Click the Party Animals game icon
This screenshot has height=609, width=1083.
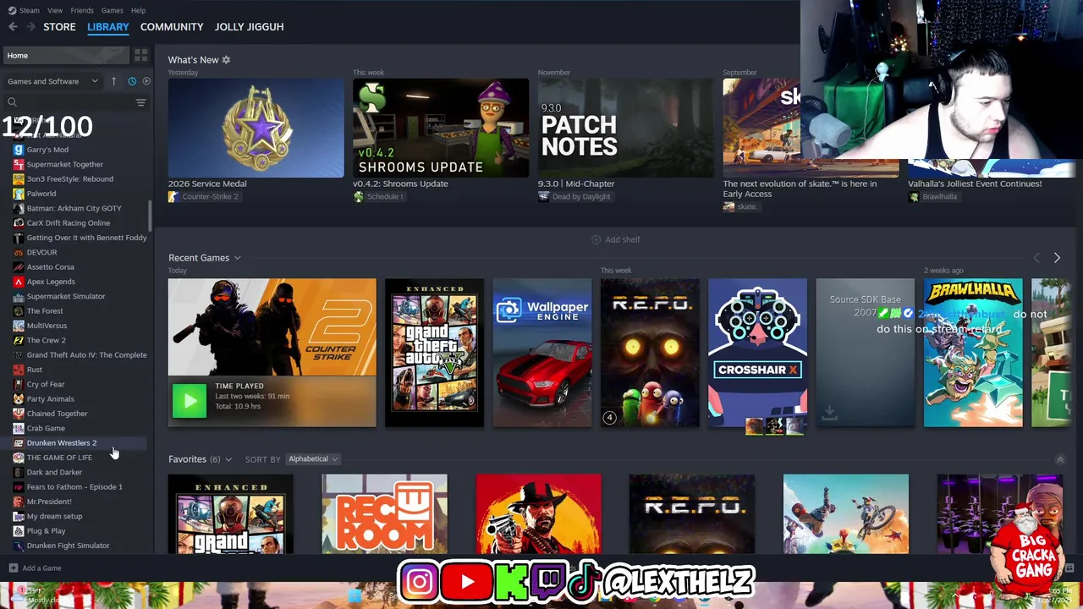[x=19, y=398]
